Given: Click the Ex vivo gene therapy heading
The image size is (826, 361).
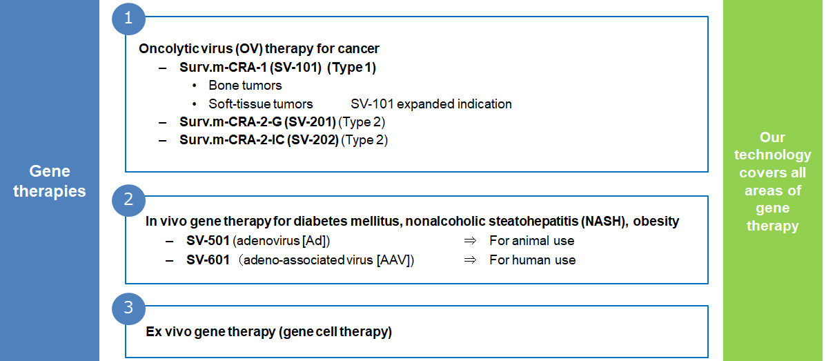Looking at the screenshot, I should click(268, 333).
